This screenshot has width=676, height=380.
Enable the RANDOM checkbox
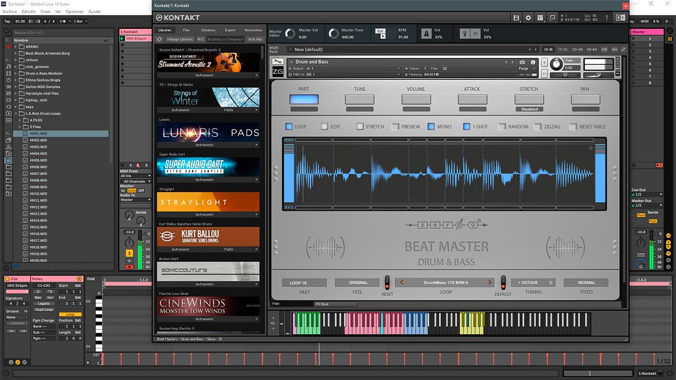(502, 127)
